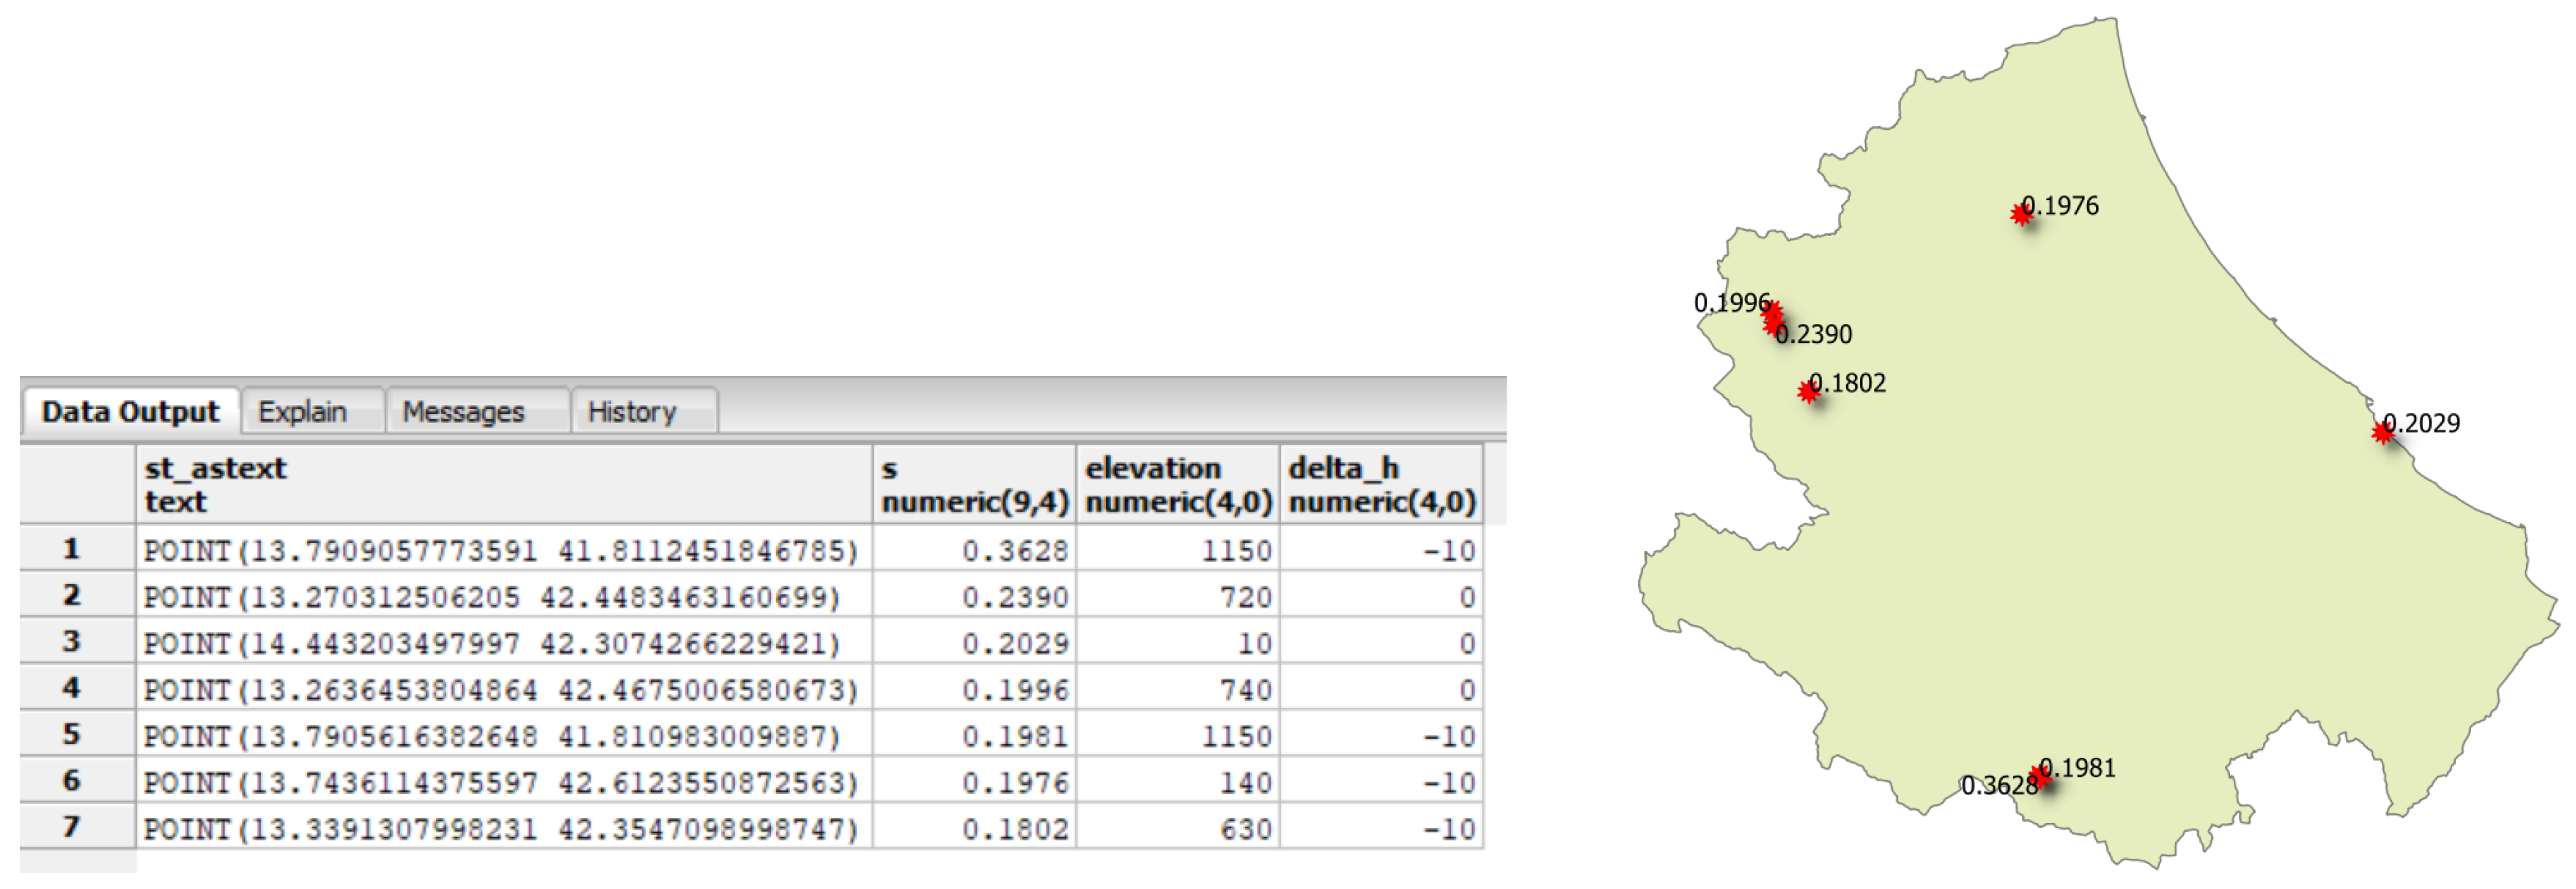Image resolution: width=2576 pixels, height=889 pixels.
Task: Select the Data Output tab
Action: point(130,411)
